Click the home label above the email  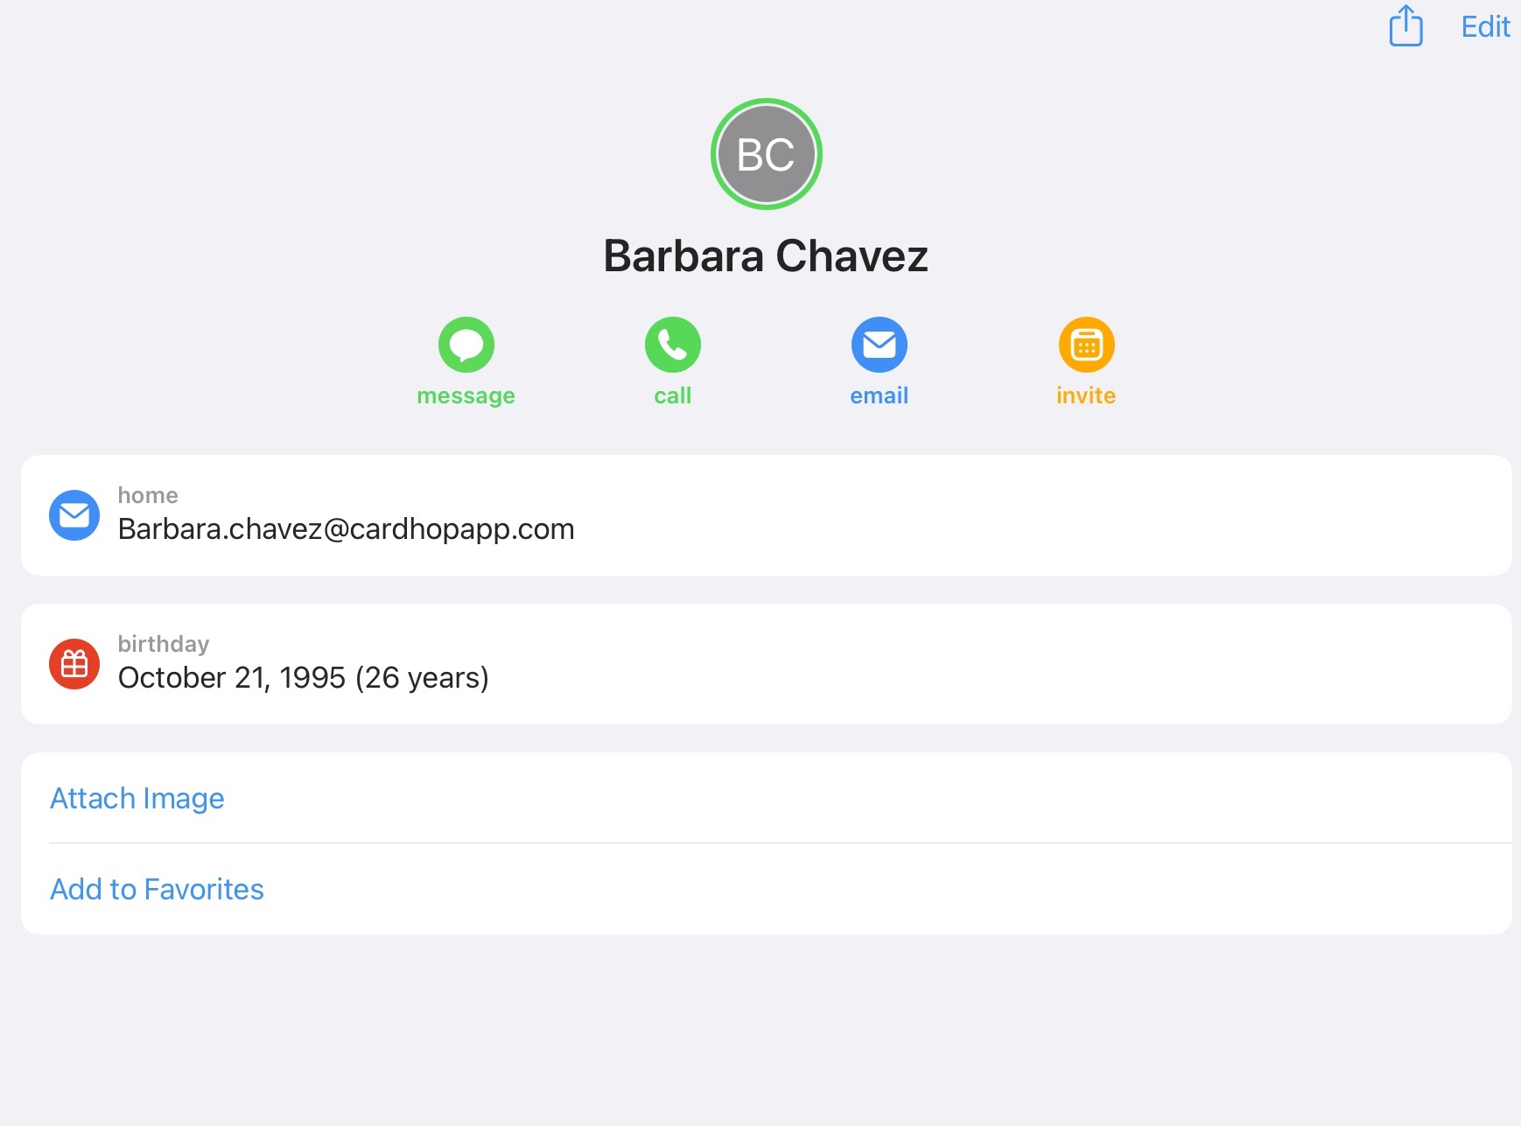148,495
